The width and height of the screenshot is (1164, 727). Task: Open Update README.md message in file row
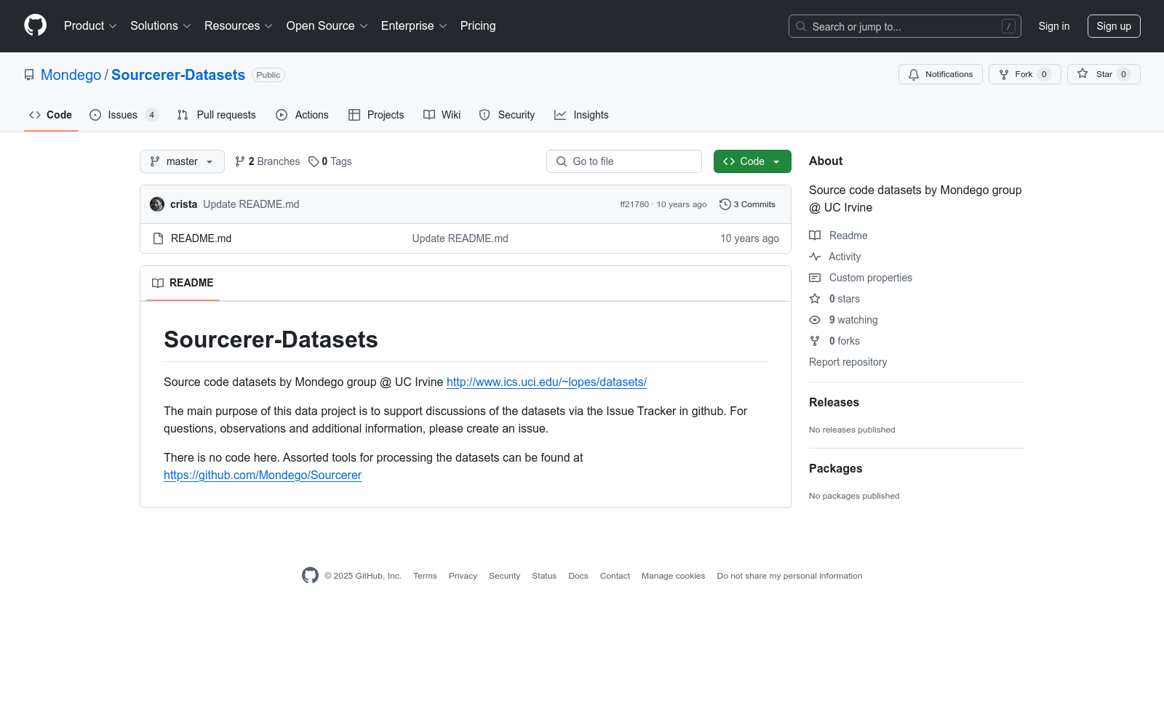coord(460,238)
